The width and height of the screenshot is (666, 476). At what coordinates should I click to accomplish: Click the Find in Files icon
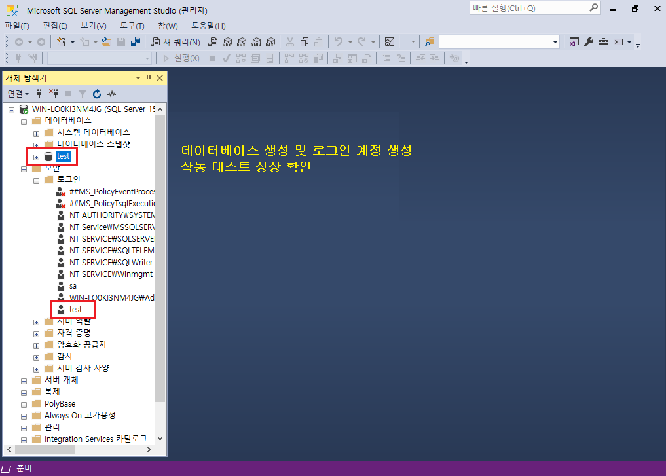(x=430, y=42)
